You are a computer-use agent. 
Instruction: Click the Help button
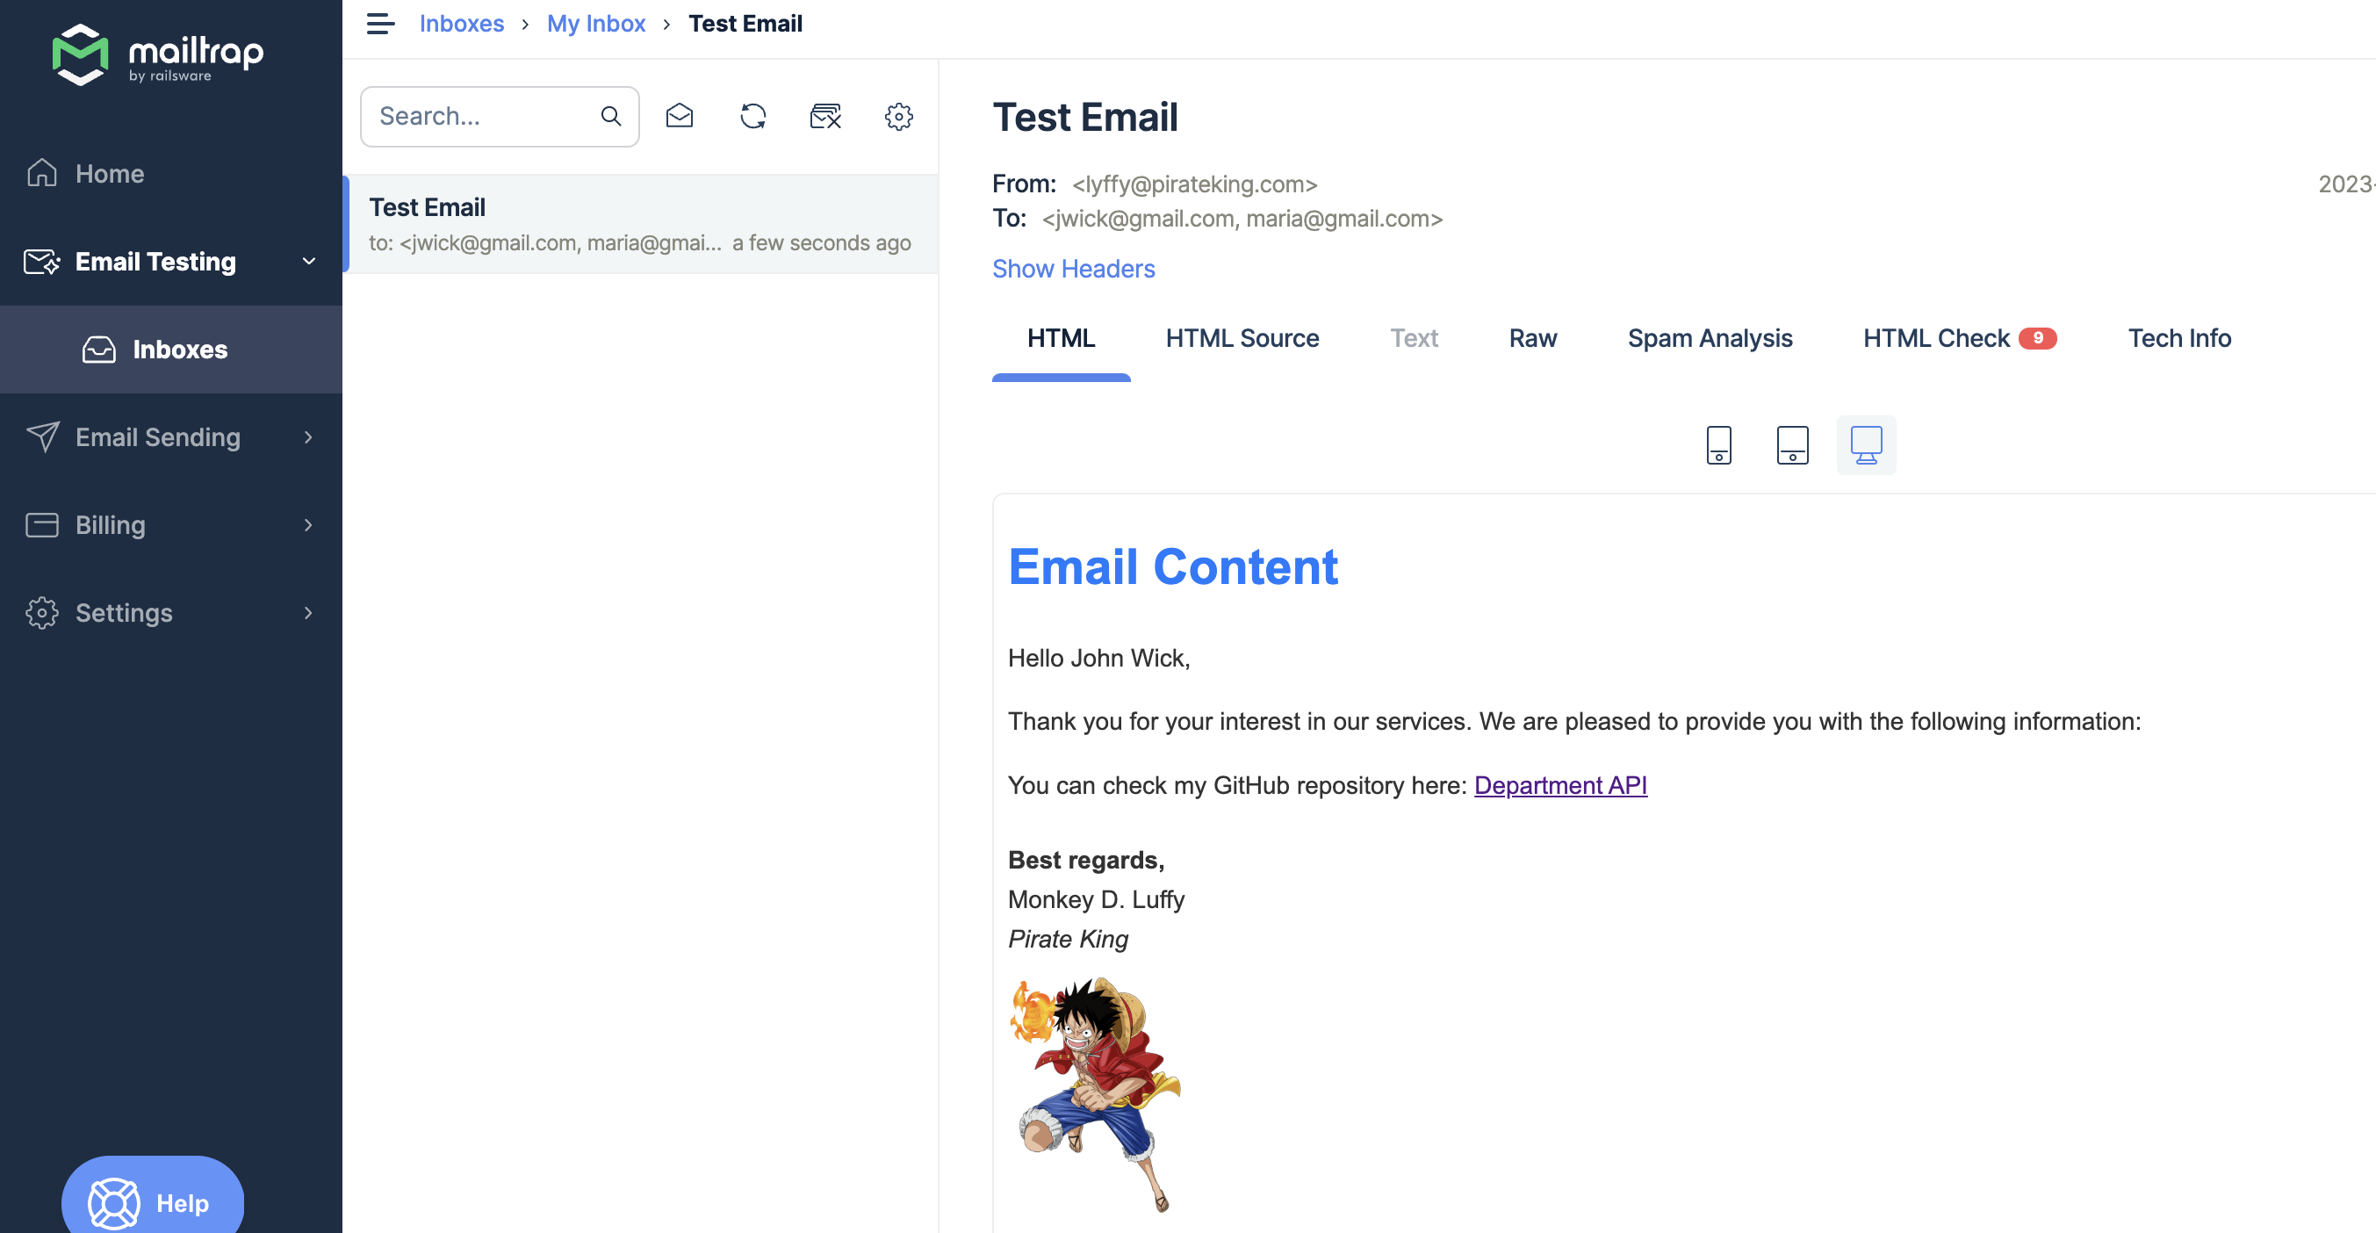point(152,1201)
